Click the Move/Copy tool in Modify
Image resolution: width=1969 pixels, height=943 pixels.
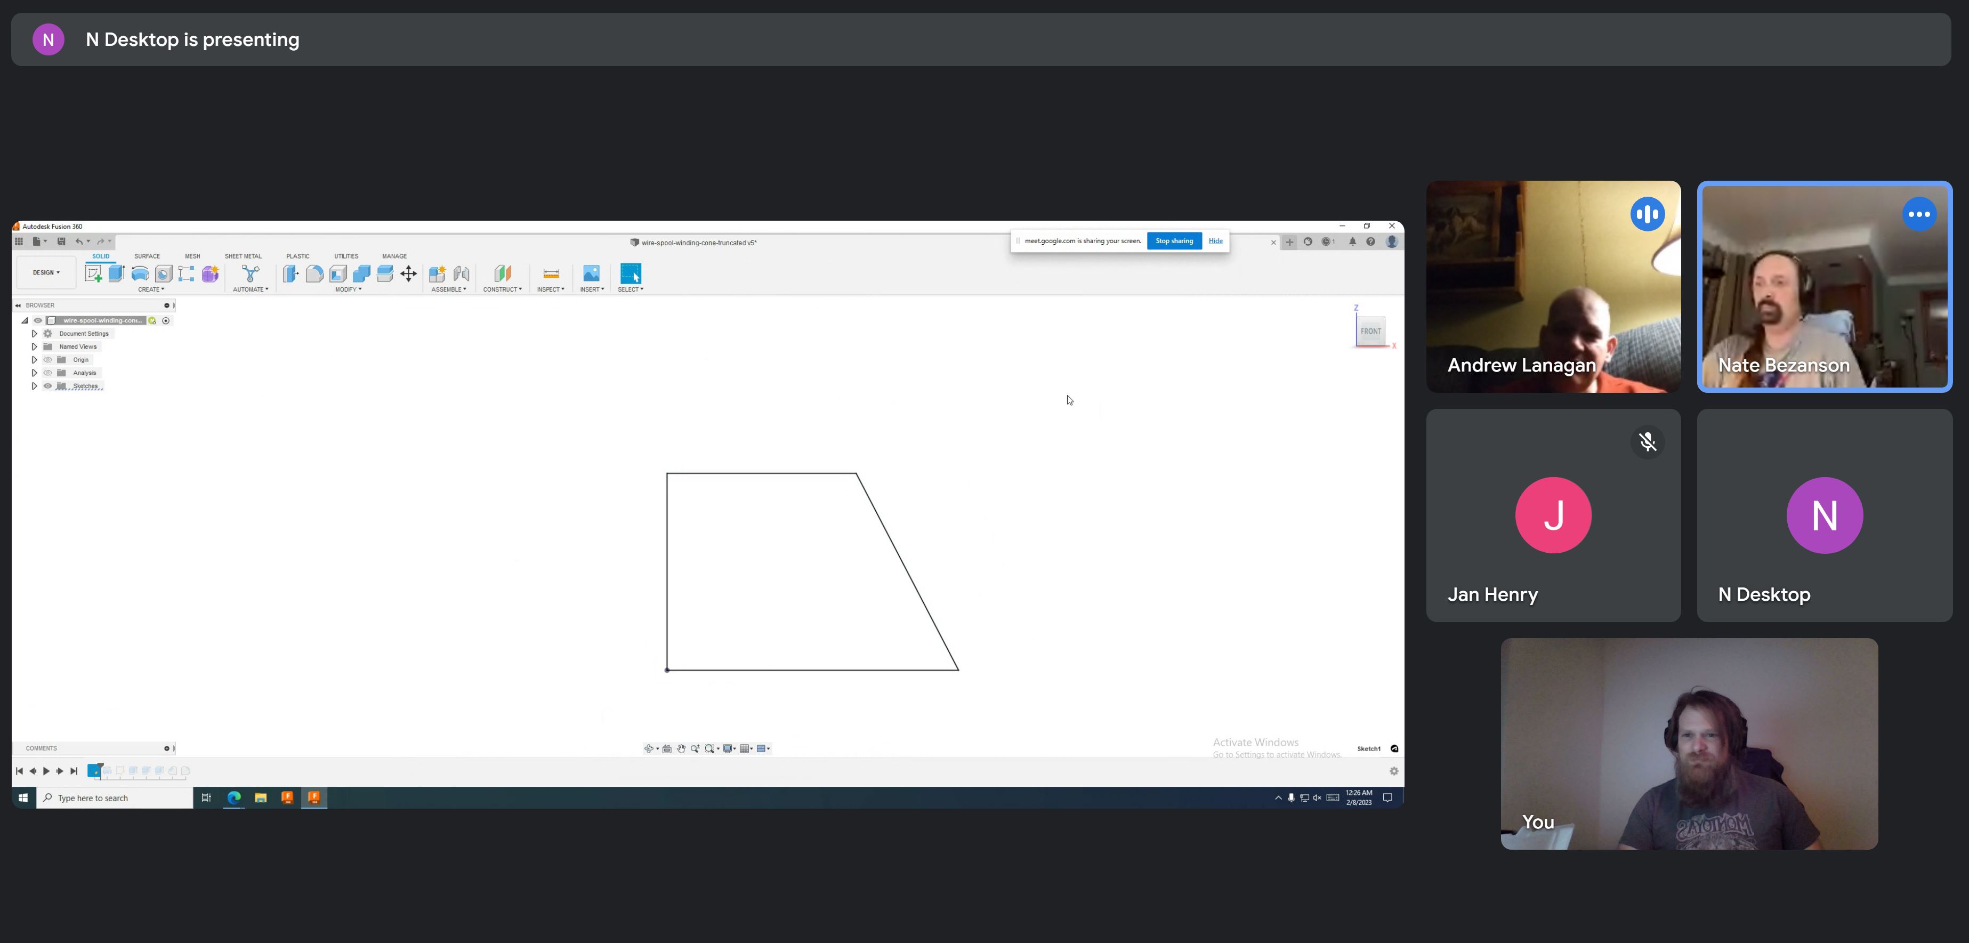tap(408, 273)
